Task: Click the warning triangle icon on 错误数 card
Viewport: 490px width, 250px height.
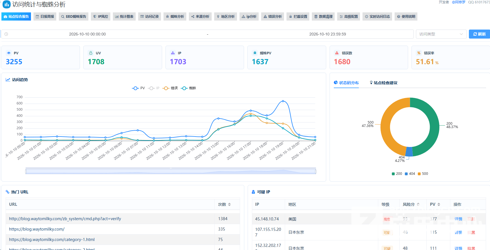Action: click(x=337, y=53)
